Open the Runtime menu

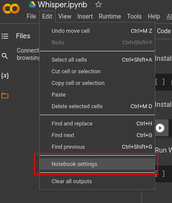pos(110,16)
